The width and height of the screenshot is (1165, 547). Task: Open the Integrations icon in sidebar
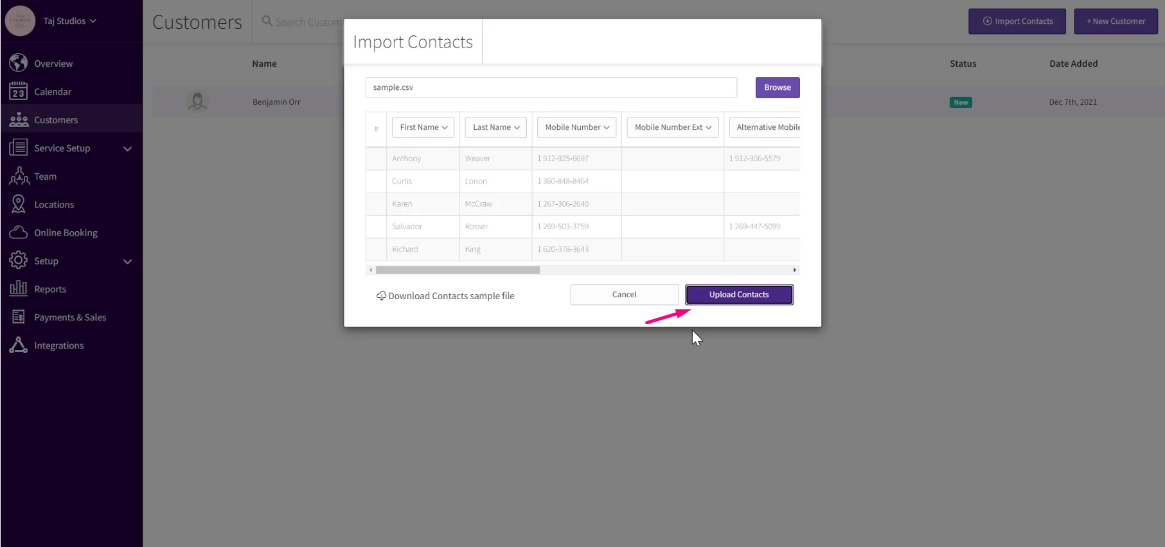pos(19,345)
